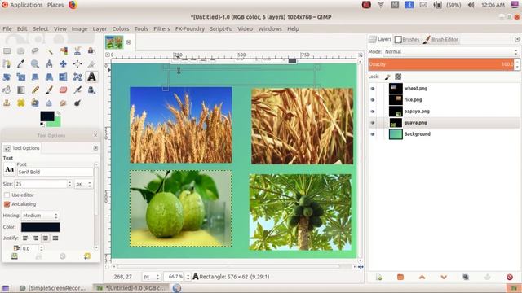Click the text Size spinner arrows

pos(69,184)
